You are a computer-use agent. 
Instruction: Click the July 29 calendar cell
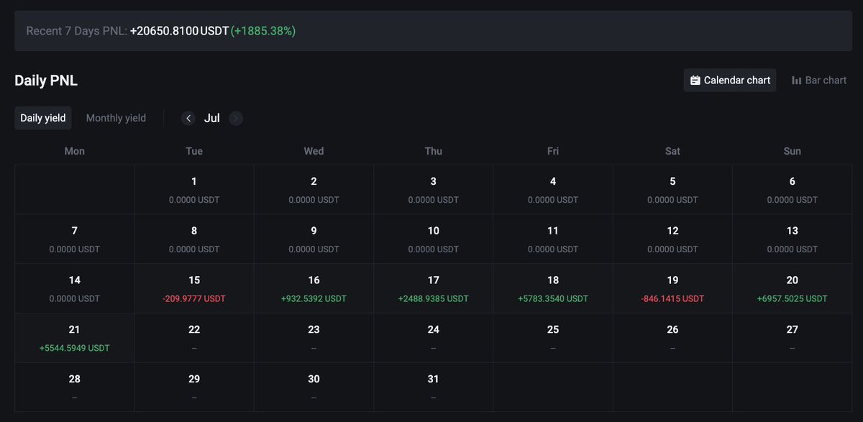(x=194, y=387)
